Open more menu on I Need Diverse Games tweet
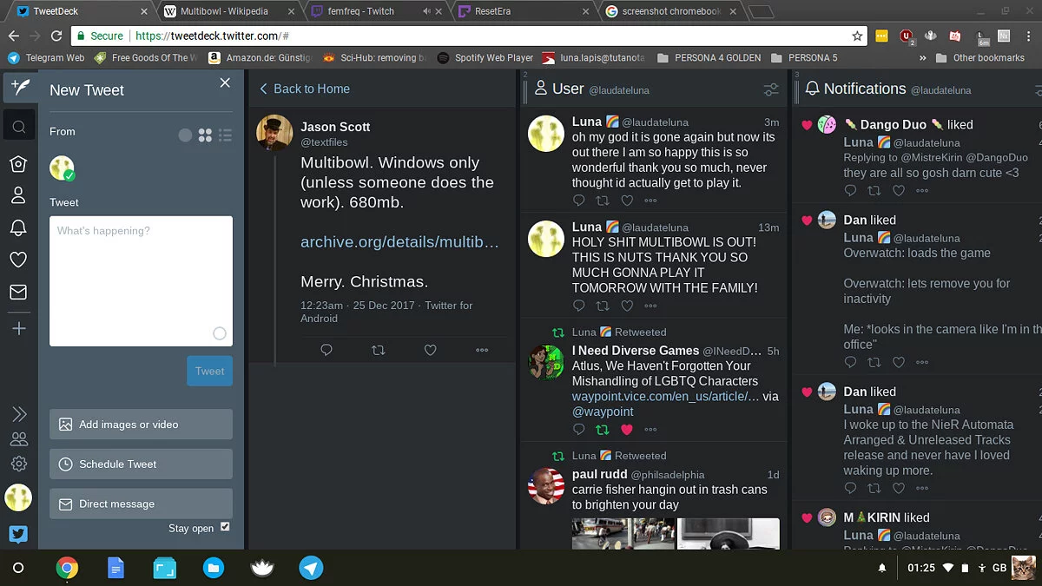 pos(650,430)
